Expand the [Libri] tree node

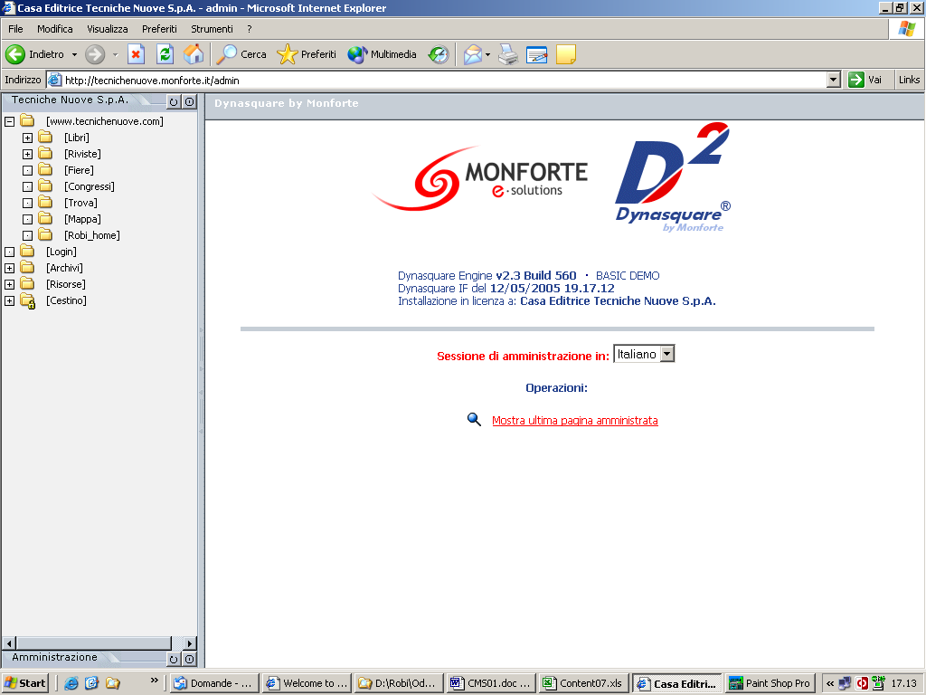[27, 138]
